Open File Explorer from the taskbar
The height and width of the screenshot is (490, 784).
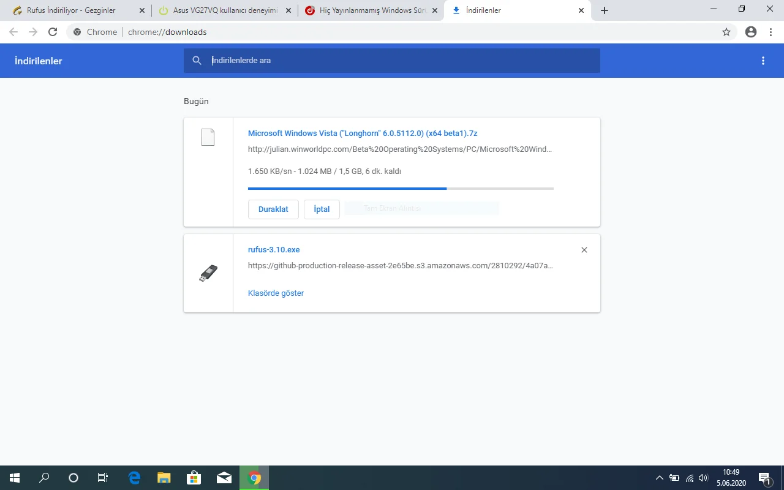pyautogui.click(x=164, y=478)
